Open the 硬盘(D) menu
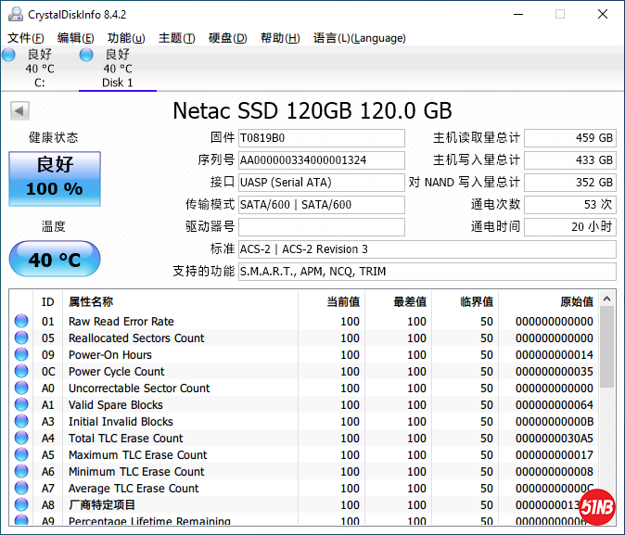Image resolution: width=625 pixels, height=535 pixels. click(x=227, y=38)
